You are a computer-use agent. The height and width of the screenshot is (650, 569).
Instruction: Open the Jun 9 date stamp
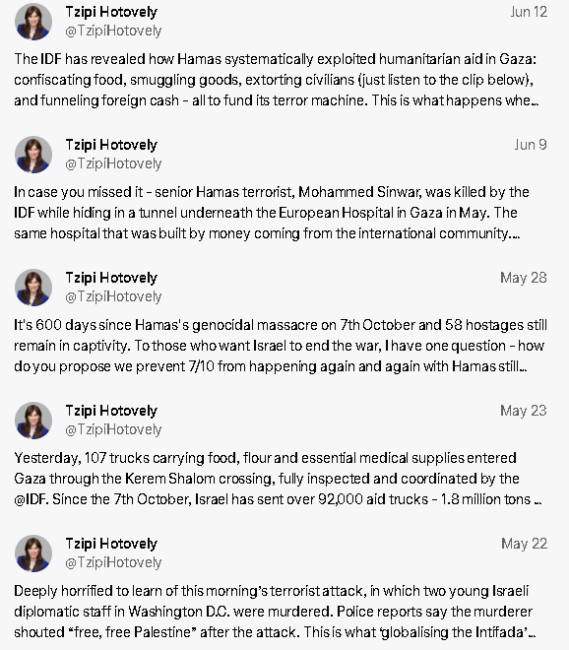[x=531, y=145]
